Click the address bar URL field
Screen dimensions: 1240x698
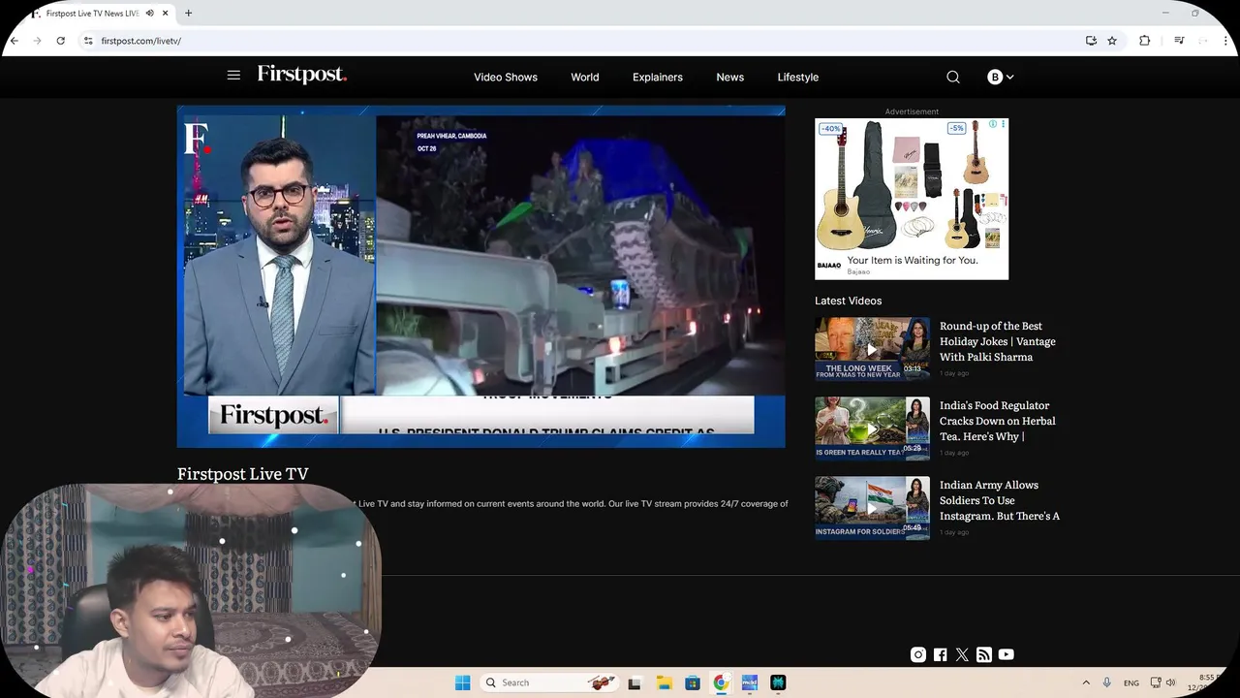(x=581, y=41)
